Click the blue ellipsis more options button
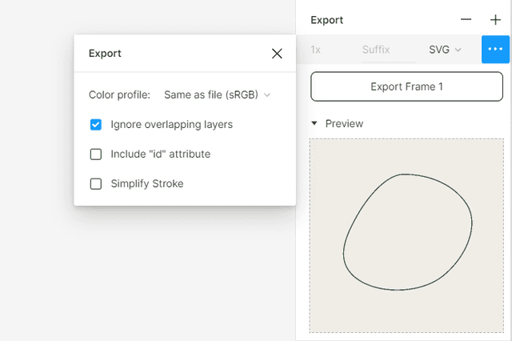 coord(495,50)
